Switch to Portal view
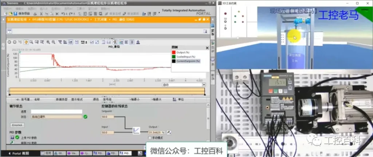 18,153
